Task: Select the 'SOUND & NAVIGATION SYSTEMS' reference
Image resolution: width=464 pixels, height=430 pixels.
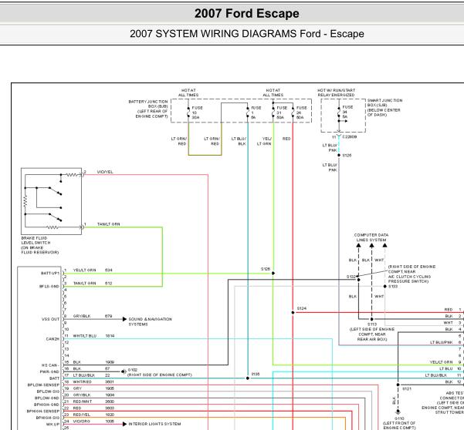Action: (x=150, y=321)
